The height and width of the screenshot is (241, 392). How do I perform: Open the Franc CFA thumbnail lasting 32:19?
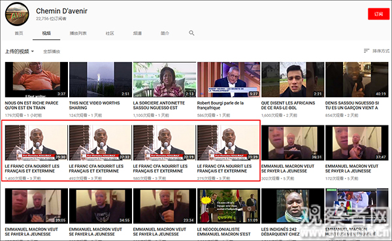[165, 143]
